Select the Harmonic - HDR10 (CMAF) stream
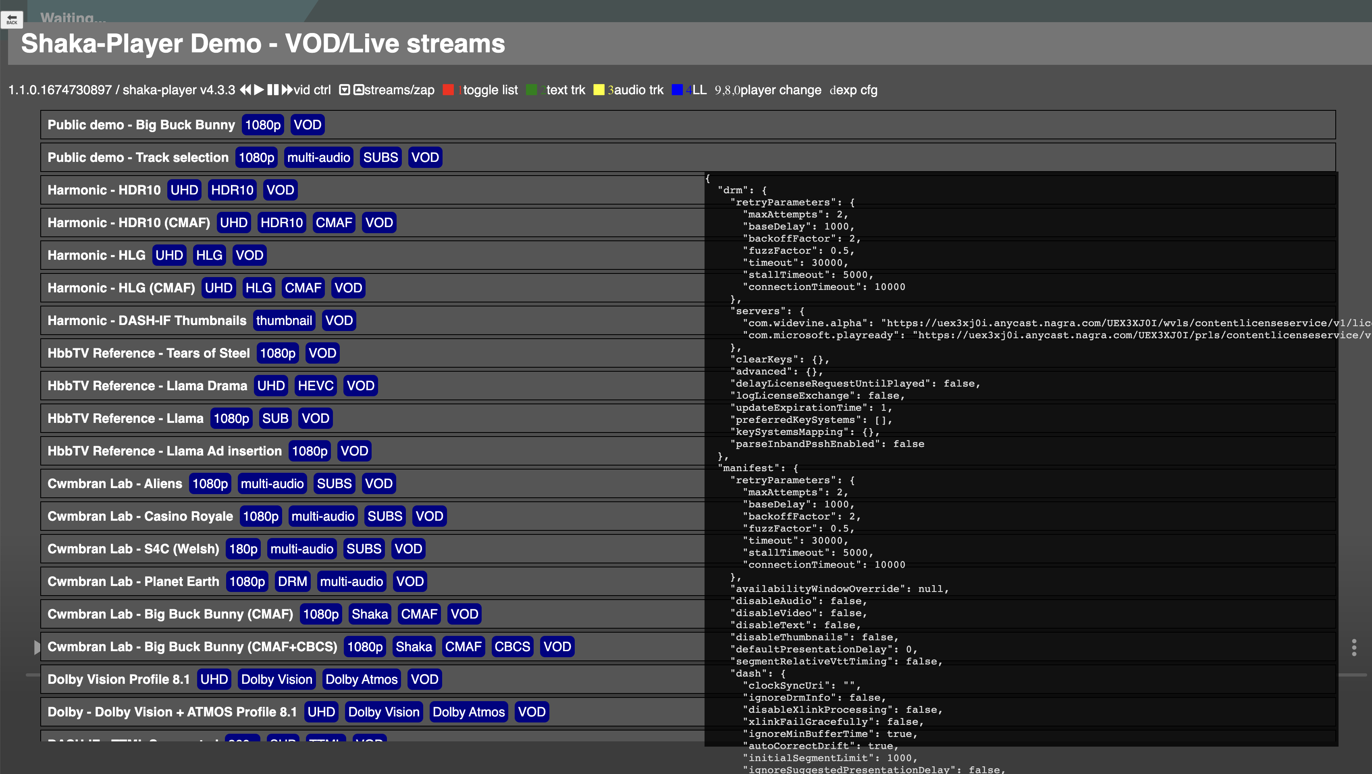 [129, 223]
